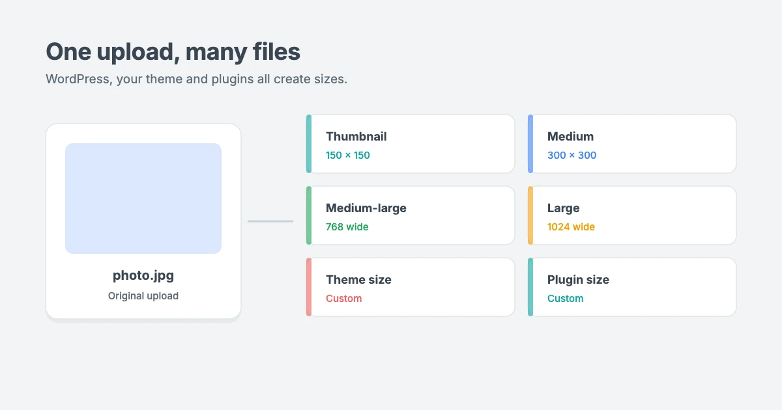Open the Thumbnail size card

click(411, 144)
